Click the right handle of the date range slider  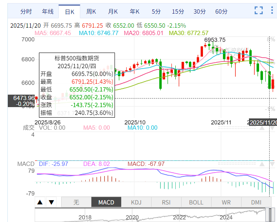click(x=273, y=215)
